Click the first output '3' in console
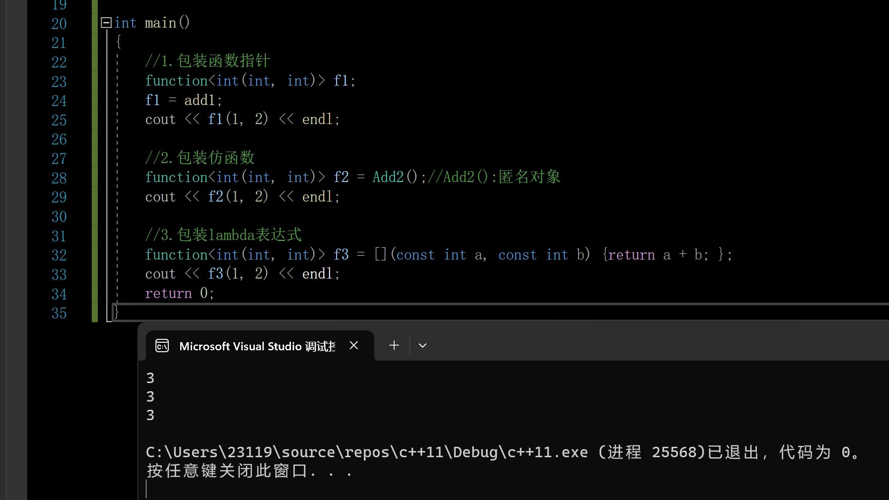The image size is (889, 500). [x=150, y=378]
